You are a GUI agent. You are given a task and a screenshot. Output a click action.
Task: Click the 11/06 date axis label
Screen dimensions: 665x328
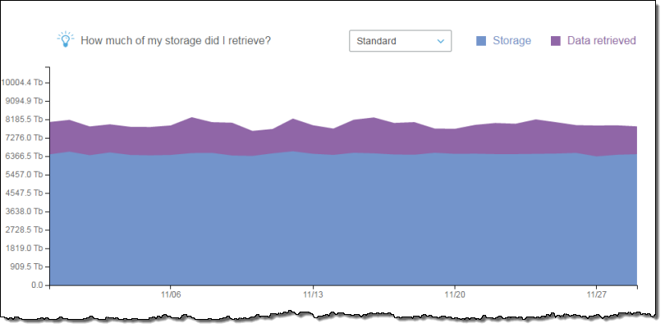pyautogui.click(x=170, y=294)
